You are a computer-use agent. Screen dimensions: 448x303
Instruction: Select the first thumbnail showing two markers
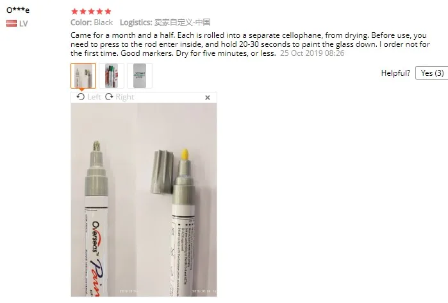point(83,76)
